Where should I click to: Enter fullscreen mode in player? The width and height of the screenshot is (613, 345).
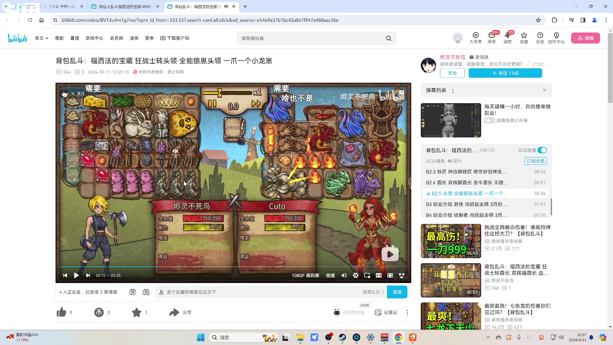(x=402, y=275)
